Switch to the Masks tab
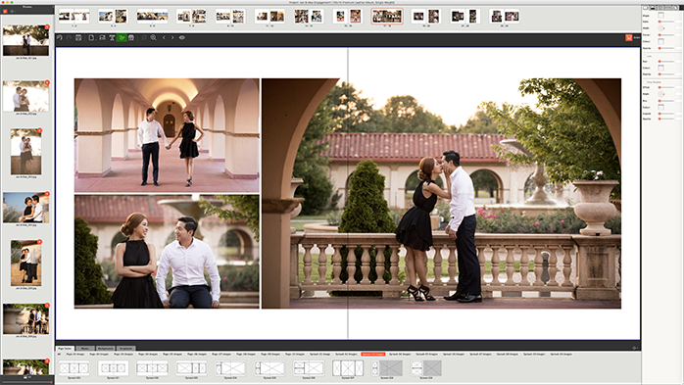The height and width of the screenshot is (385, 684). (85, 349)
